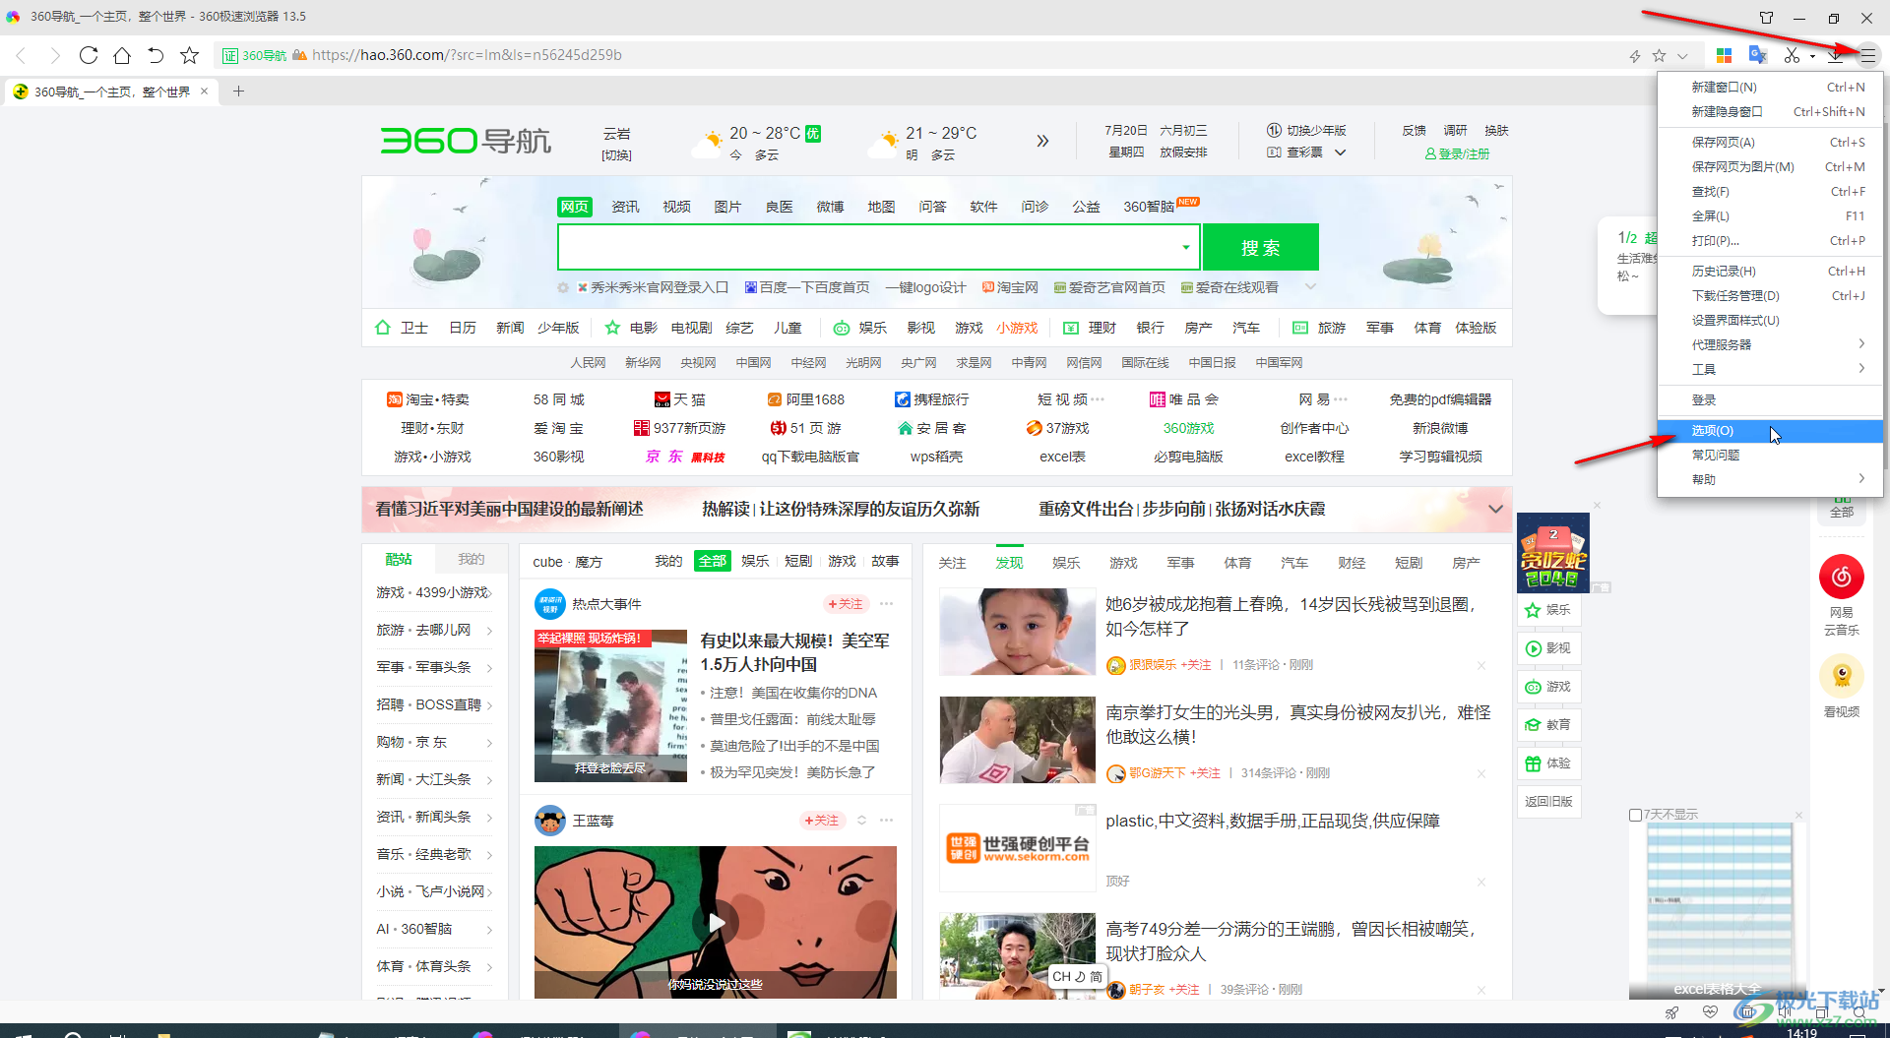Open the Google Translate extension icon
This screenshot has width=1890, height=1038.
click(x=1757, y=55)
